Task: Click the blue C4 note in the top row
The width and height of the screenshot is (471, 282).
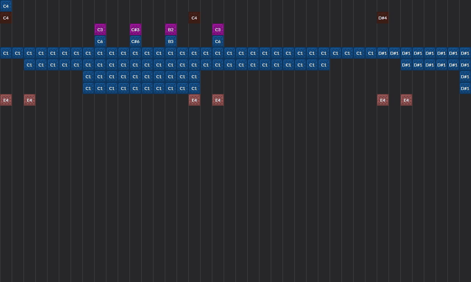Action: tap(6, 6)
